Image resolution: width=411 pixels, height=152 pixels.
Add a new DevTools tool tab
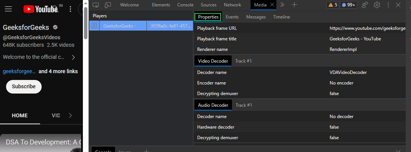click(294, 5)
